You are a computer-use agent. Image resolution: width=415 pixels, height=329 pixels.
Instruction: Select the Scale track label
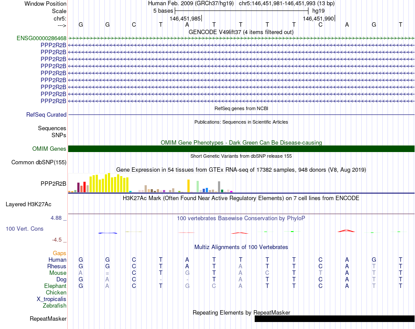(x=59, y=11)
